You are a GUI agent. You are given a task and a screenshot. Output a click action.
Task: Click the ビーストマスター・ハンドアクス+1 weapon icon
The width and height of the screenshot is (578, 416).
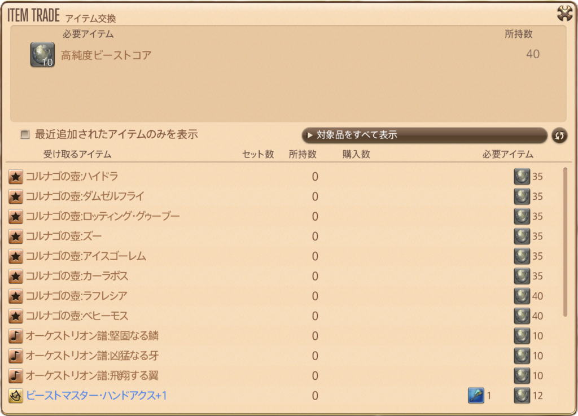click(x=15, y=396)
